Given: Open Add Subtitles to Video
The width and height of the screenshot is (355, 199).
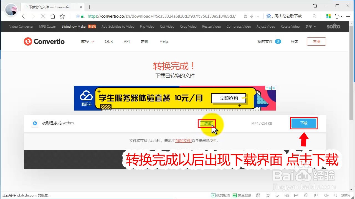Looking at the screenshot, I should 118,27.
